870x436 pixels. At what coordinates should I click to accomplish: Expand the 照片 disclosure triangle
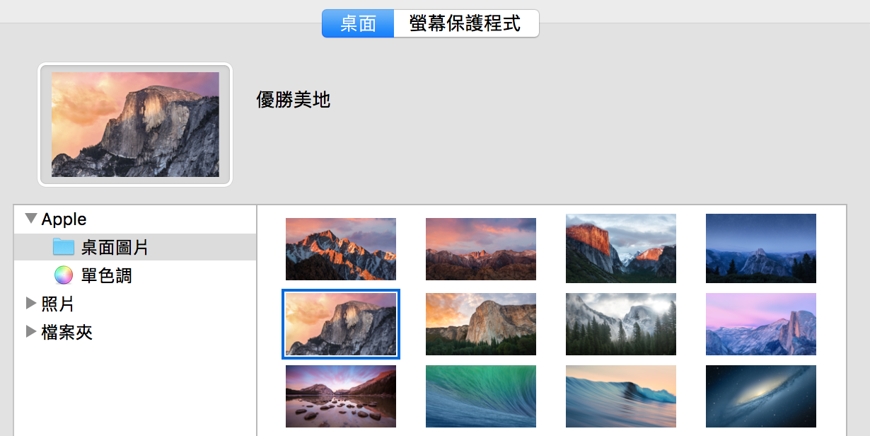click(x=30, y=304)
